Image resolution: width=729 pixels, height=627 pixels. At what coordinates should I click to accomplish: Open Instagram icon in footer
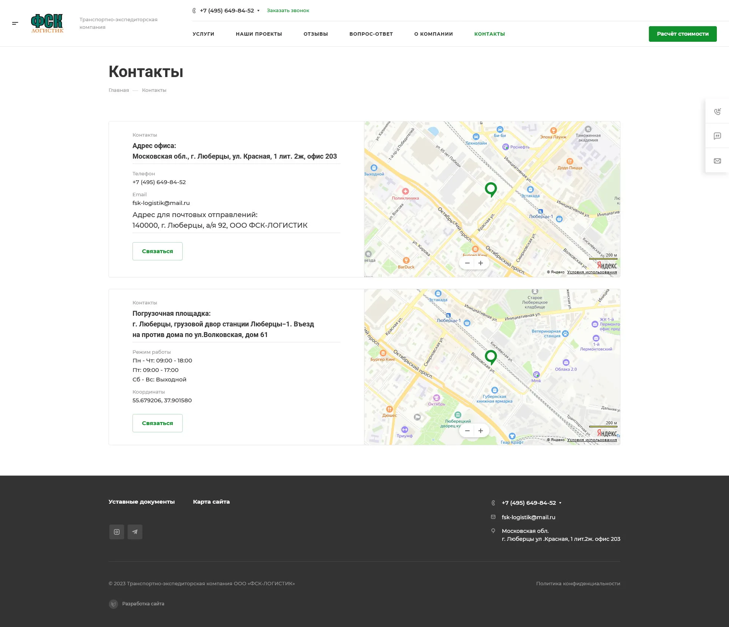click(x=117, y=532)
